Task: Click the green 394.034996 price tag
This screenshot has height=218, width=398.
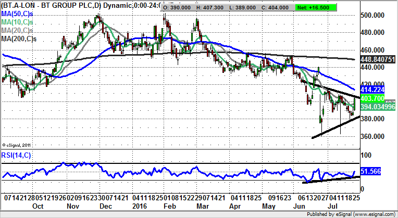Action: coord(378,106)
